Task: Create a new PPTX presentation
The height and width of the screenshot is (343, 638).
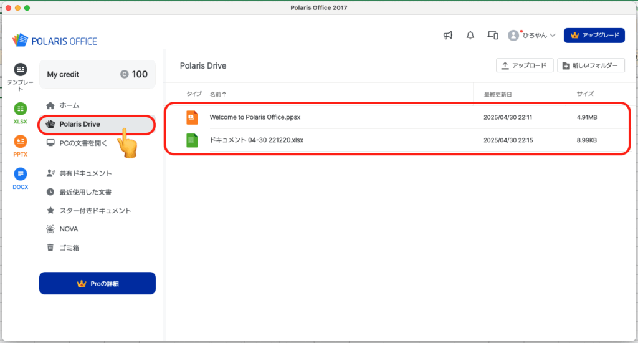Action: click(21, 142)
